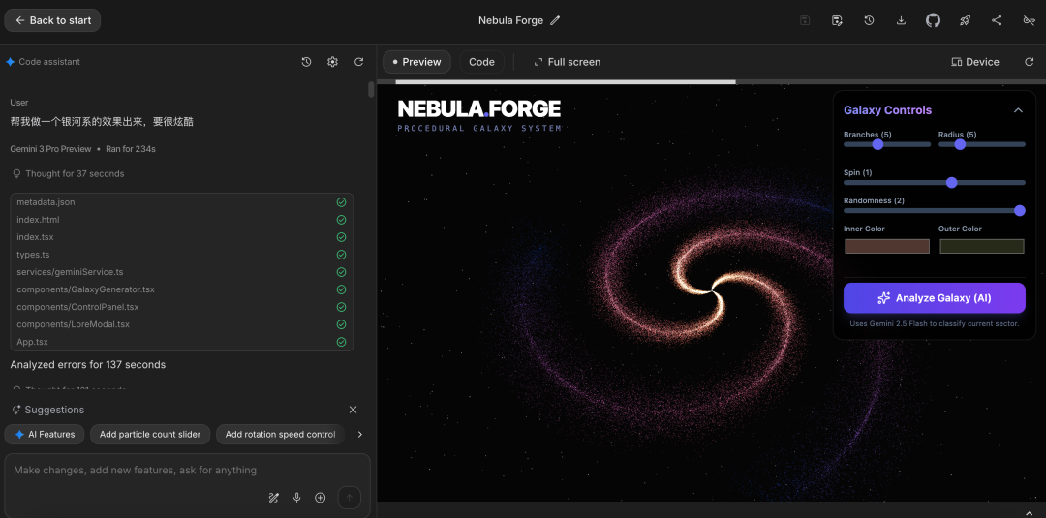Open the version history icon in top bar
The image size is (1046, 518).
pos(869,20)
